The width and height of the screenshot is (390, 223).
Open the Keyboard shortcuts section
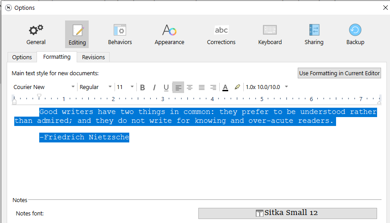pyautogui.click(x=270, y=35)
